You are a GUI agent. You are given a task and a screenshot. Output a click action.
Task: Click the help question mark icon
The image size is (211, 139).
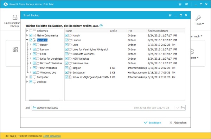pos(101,26)
